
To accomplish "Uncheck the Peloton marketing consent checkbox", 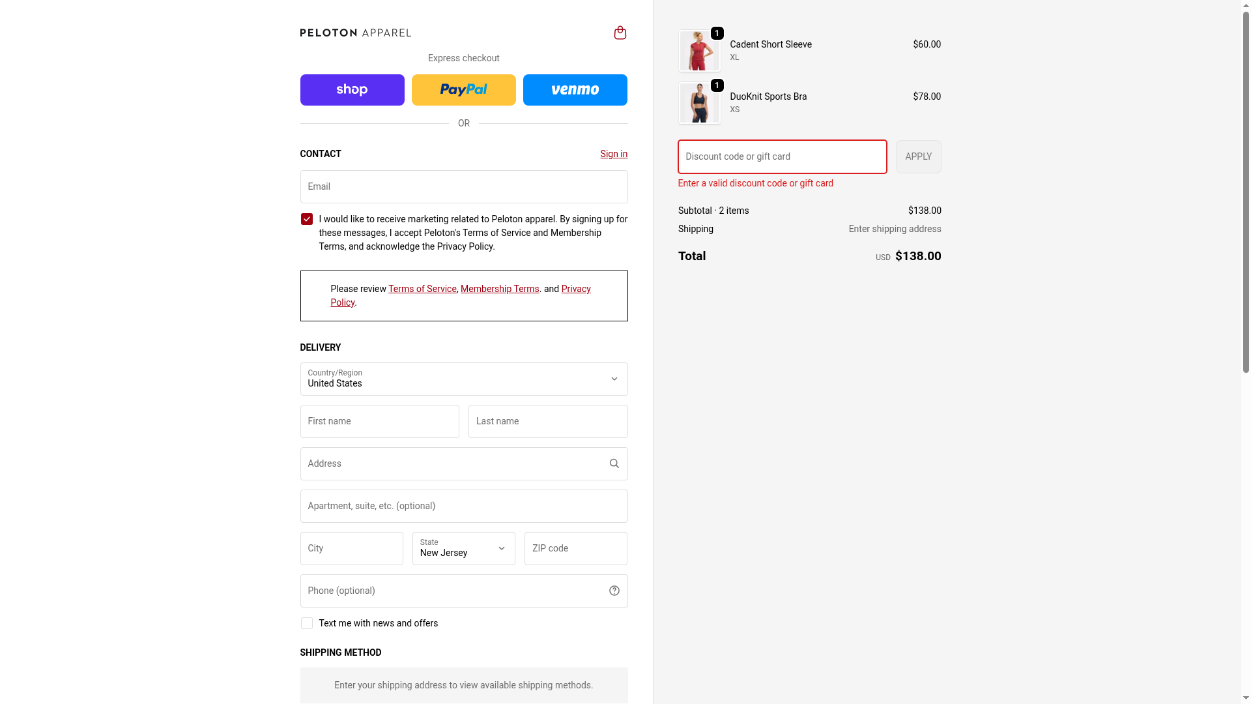I will pos(306,219).
